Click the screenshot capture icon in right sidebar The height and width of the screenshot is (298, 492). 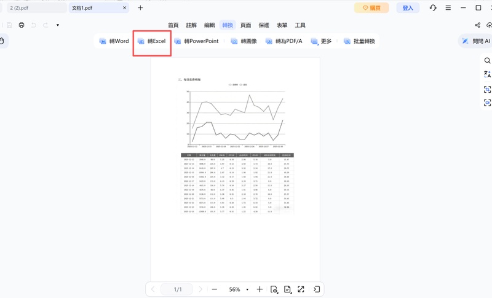coord(487,103)
